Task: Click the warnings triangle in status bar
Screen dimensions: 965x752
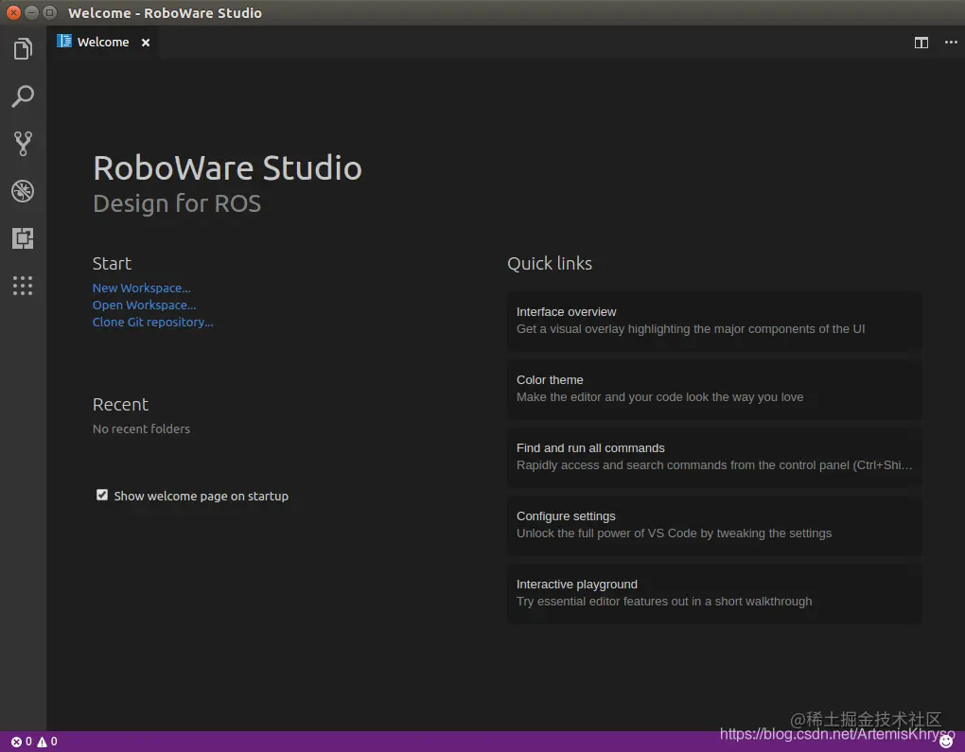Action: coord(42,742)
